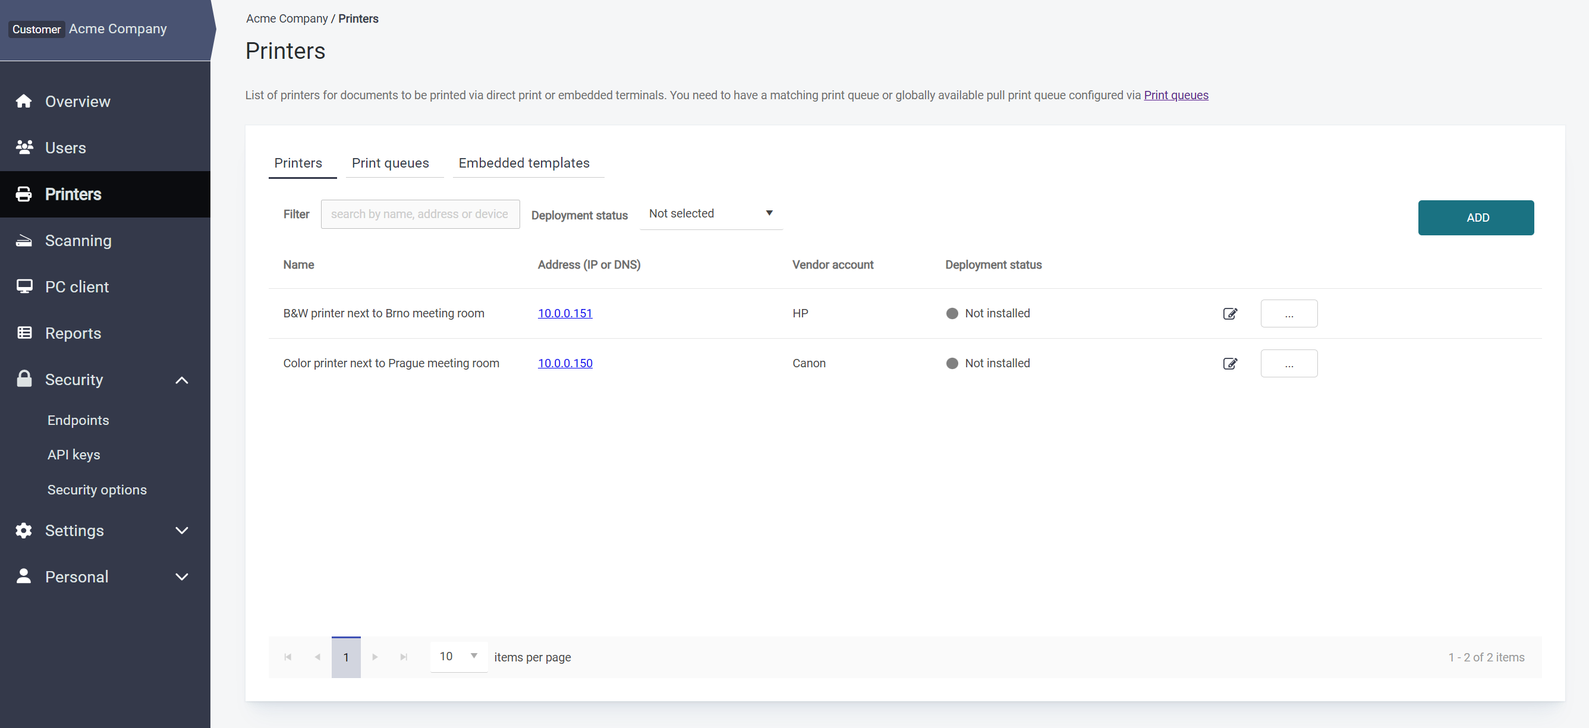1589x728 pixels.
Task: Sort by Address (IP or DNS) column
Action: tap(589, 264)
